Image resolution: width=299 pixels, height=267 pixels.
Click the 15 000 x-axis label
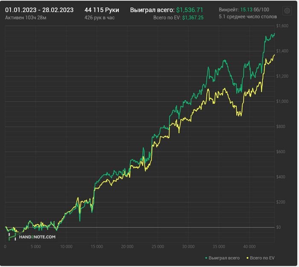97,246
